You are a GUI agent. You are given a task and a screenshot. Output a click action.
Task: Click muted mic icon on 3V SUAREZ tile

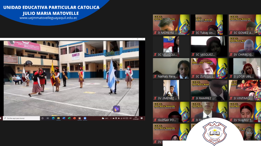tap(231, 120)
